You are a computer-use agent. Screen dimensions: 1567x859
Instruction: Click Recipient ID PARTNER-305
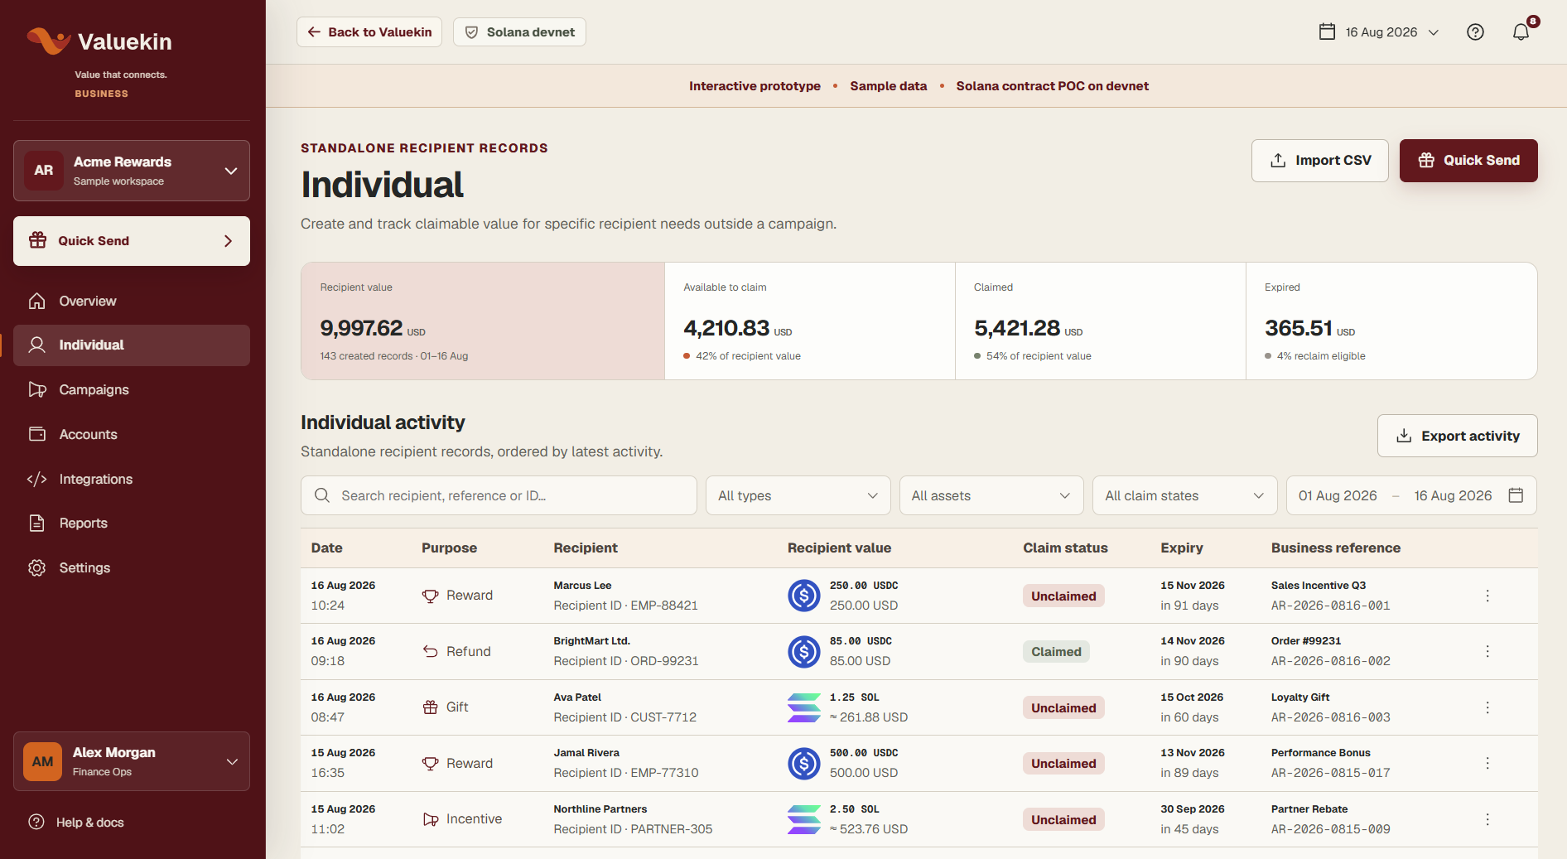point(633,829)
